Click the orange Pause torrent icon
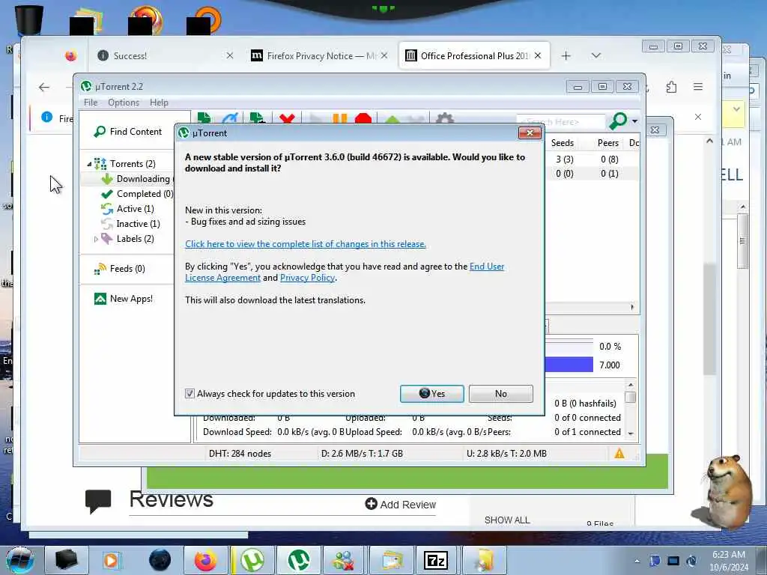 pos(339,118)
